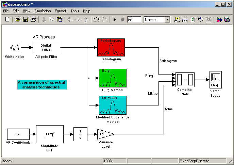Click the Go to parent system up arrow

(x=85, y=20)
